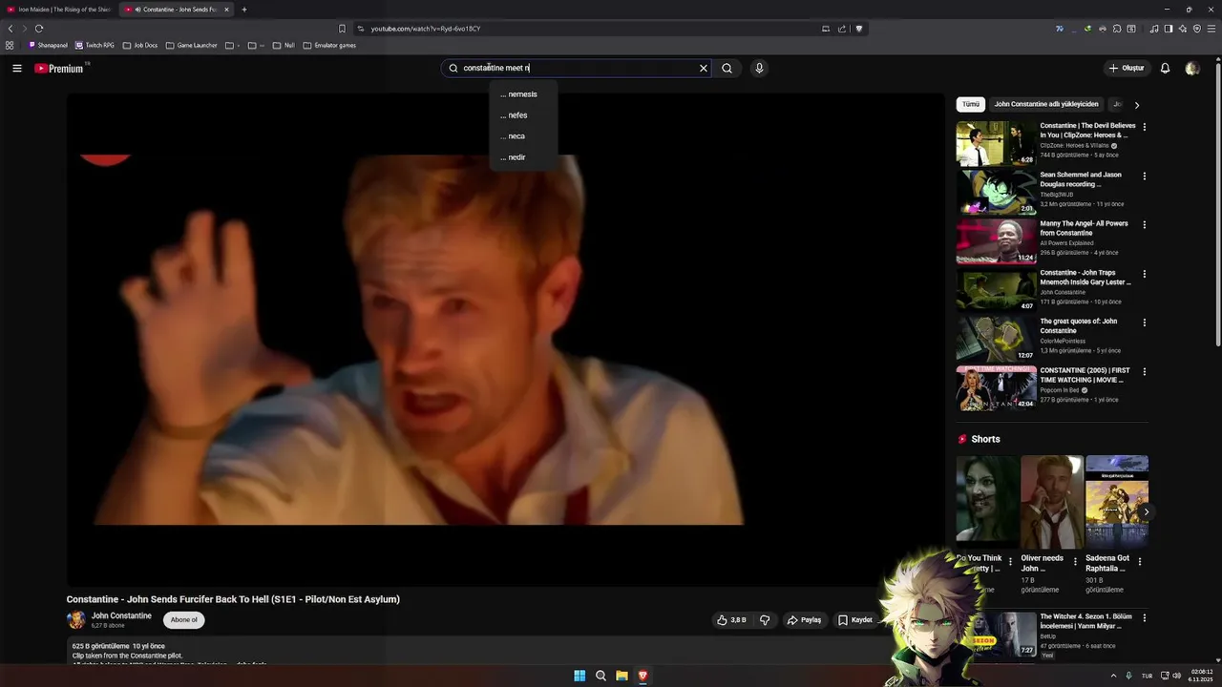
Task: Select the 'neca' search suggestion
Action: tap(522, 136)
